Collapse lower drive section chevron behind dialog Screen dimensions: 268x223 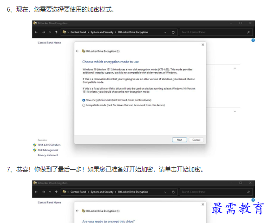(x=235, y=112)
